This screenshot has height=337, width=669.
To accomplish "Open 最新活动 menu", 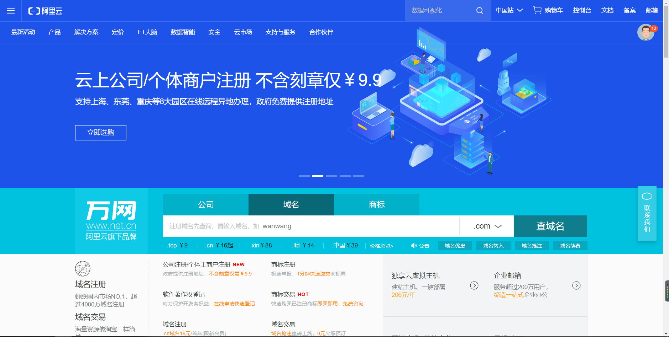I will (23, 32).
